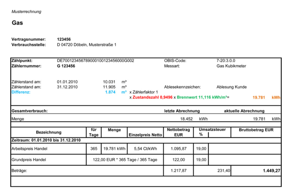Viewport: 292px width, 196px height.
Task: Select the 5,54 Ct/kWh unit price cell
Action: point(146,149)
